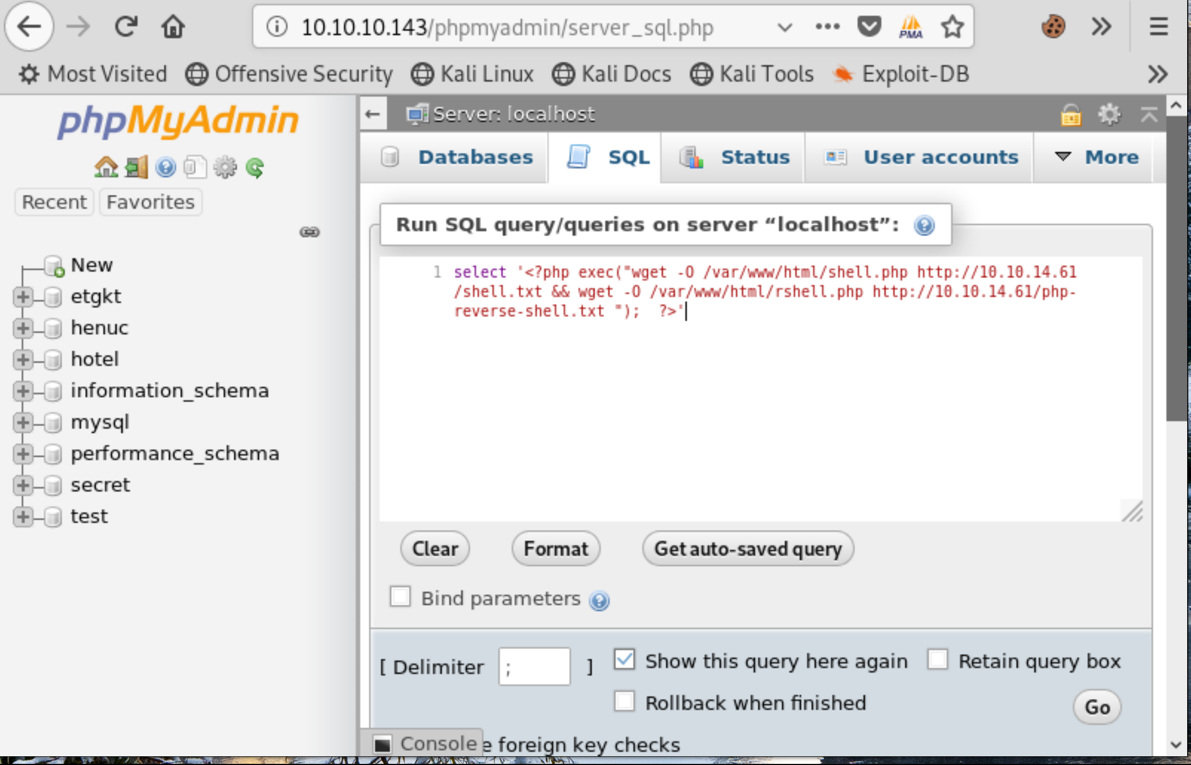Switch to the Status tab
1191x765 pixels.
pos(733,157)
